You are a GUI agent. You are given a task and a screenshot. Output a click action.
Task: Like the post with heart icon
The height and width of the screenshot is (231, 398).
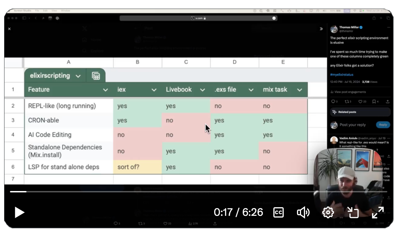click(x=360, y=101)
